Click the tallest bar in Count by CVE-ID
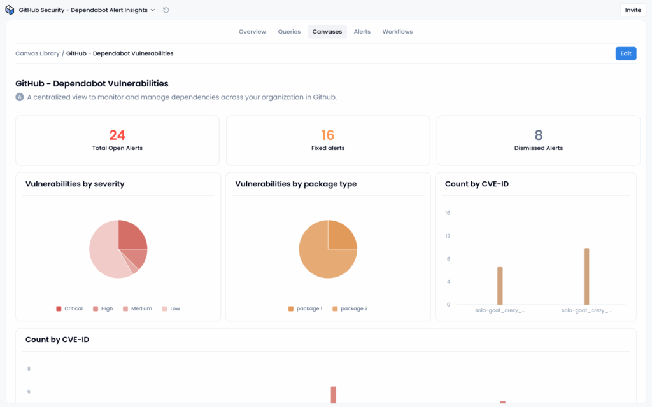 [x=586, y=277]
